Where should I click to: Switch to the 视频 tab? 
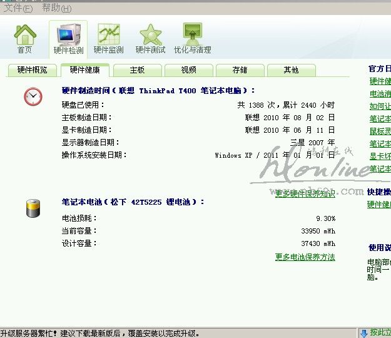click(188, 70)
